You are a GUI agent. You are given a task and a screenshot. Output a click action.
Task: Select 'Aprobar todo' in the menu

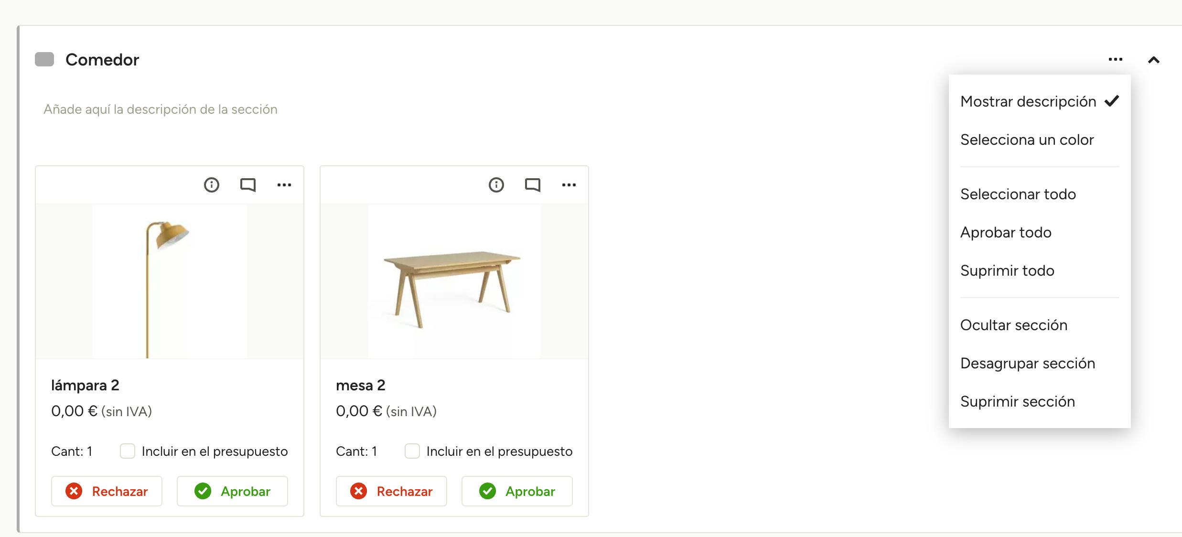[x=1006, y=232]
